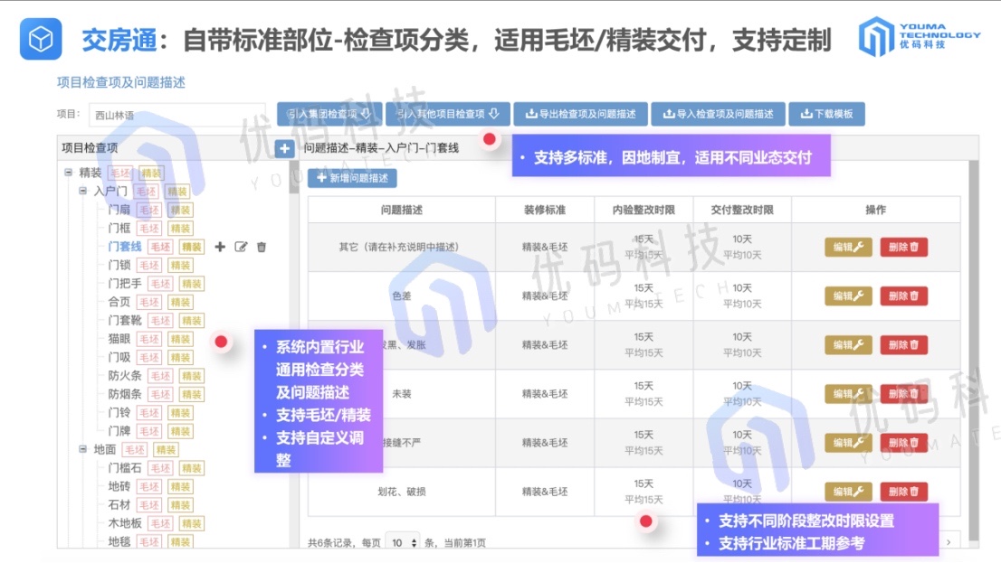
Task: Select 木地板 in the inspection tree
Action: click(x=125, y=523)
